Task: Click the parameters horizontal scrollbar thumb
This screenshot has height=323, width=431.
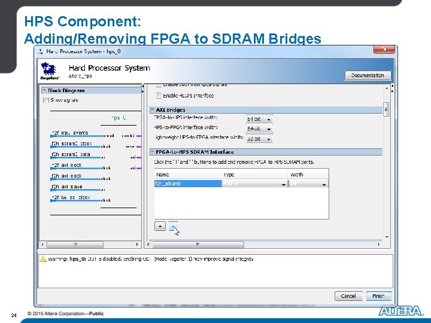Action: [198, 245]
